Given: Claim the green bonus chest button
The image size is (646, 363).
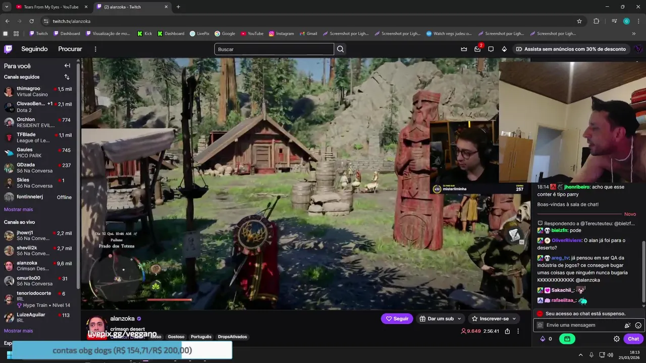Looking at the screenshot, I should click(x=567, y=339).
